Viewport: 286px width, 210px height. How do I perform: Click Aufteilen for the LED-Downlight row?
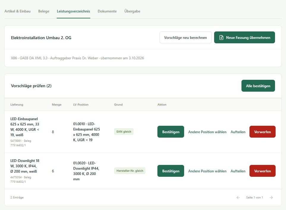click(238, 171)
